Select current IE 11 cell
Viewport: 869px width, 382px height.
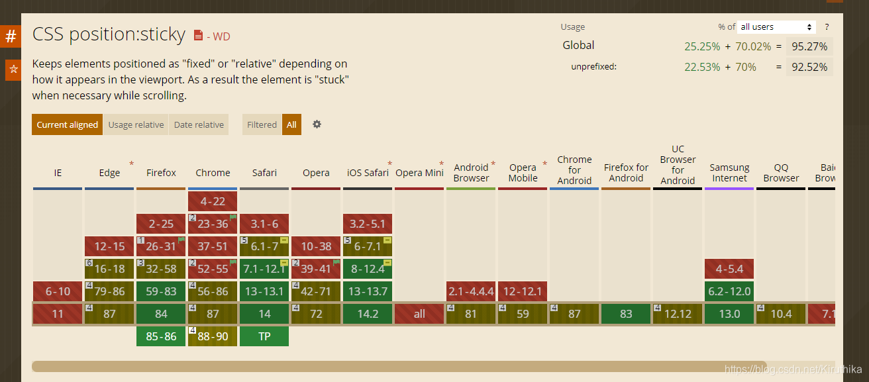coord(58,314)
